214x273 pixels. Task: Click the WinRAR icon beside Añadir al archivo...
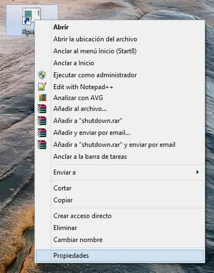point(42,109)
